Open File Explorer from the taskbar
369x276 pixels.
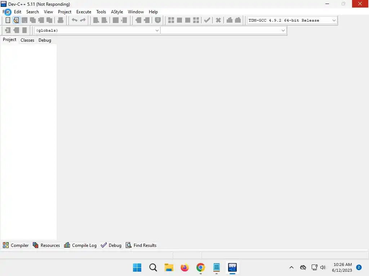coord(169,267)
